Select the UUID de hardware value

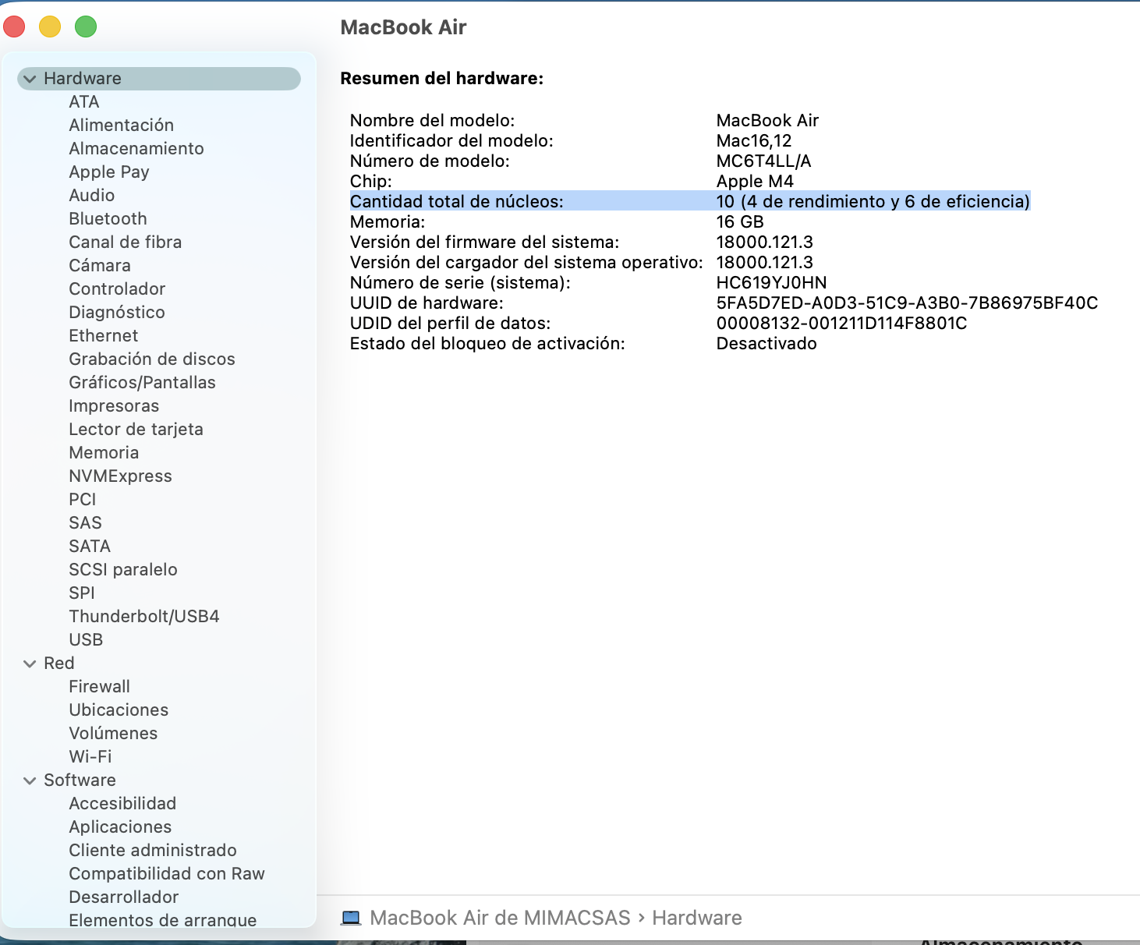907,303
